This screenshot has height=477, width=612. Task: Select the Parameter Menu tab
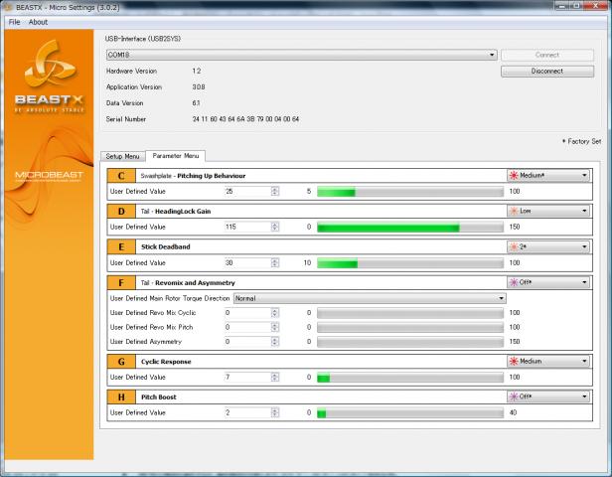(175, 155)
